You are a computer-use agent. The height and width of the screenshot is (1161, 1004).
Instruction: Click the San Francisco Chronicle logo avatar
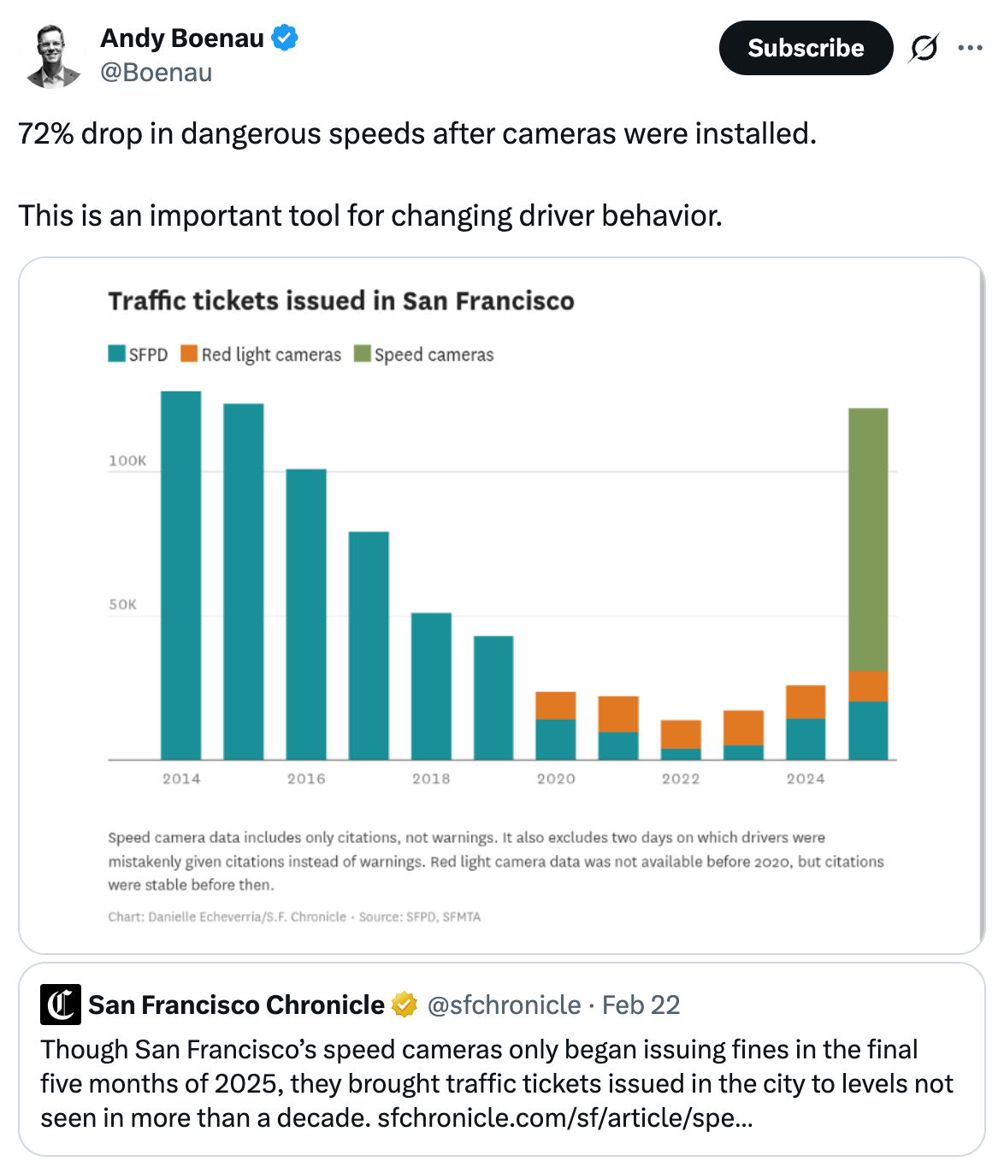coord(60,1005)
